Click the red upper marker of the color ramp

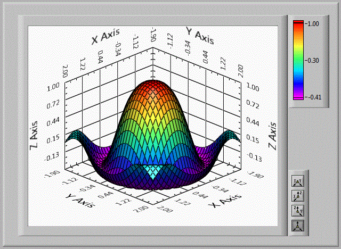click(x=298, y=23)
